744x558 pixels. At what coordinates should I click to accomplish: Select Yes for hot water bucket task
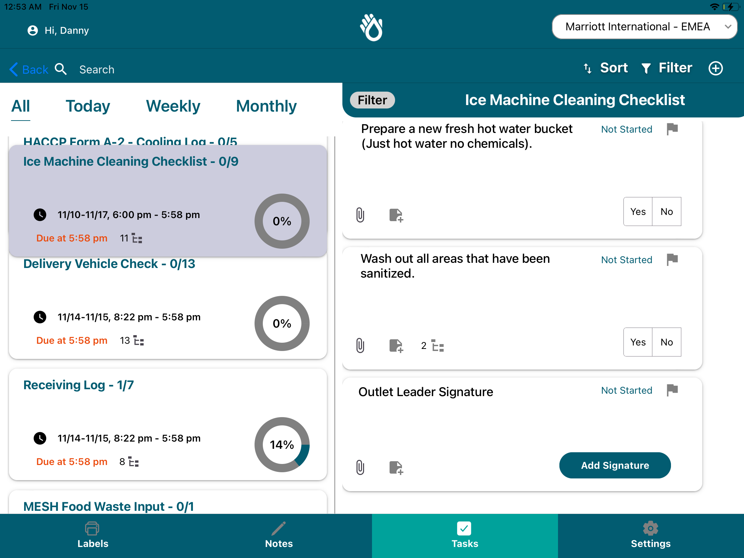pyautogui.click(x=638, y=211)
